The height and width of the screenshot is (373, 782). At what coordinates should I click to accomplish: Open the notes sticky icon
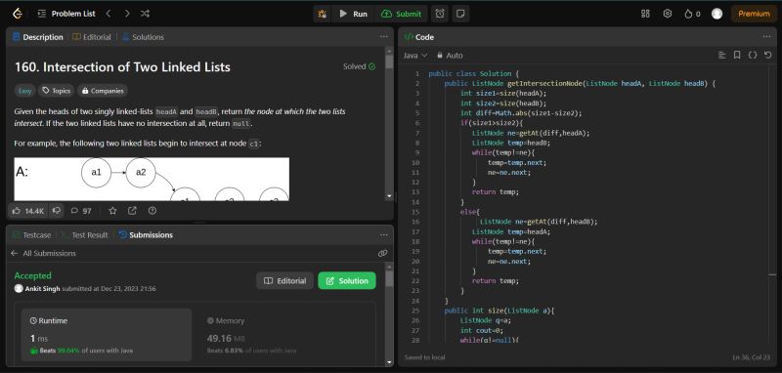pos(460,14)
